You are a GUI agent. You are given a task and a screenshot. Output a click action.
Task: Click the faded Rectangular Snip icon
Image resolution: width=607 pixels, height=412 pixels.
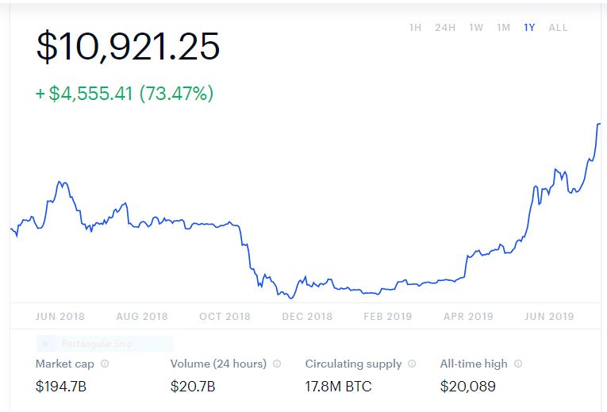tap(46, 345)
